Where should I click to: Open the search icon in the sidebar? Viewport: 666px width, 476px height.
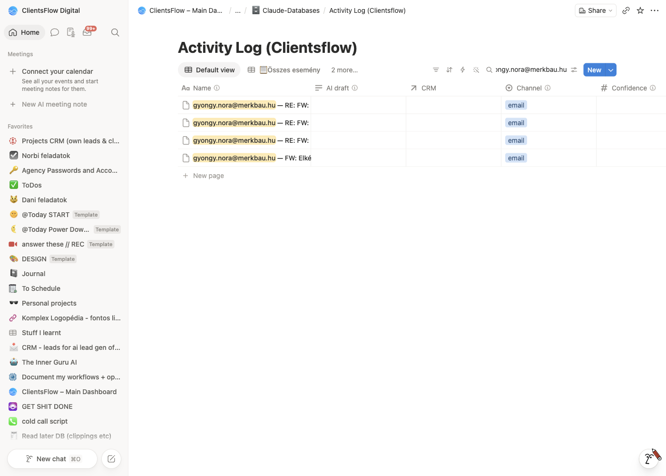tap(115, 32)
